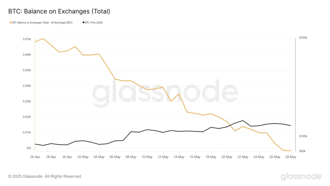Click the glassnode watermark in chart center

pos(165,94)
